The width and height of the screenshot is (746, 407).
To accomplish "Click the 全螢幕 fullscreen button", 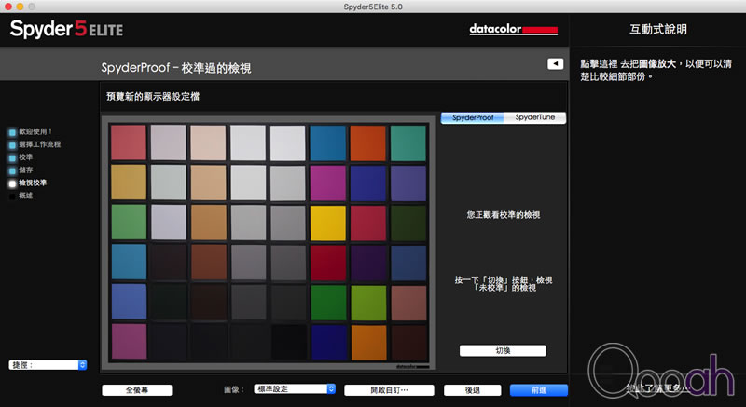I will (x=137, y=390).
